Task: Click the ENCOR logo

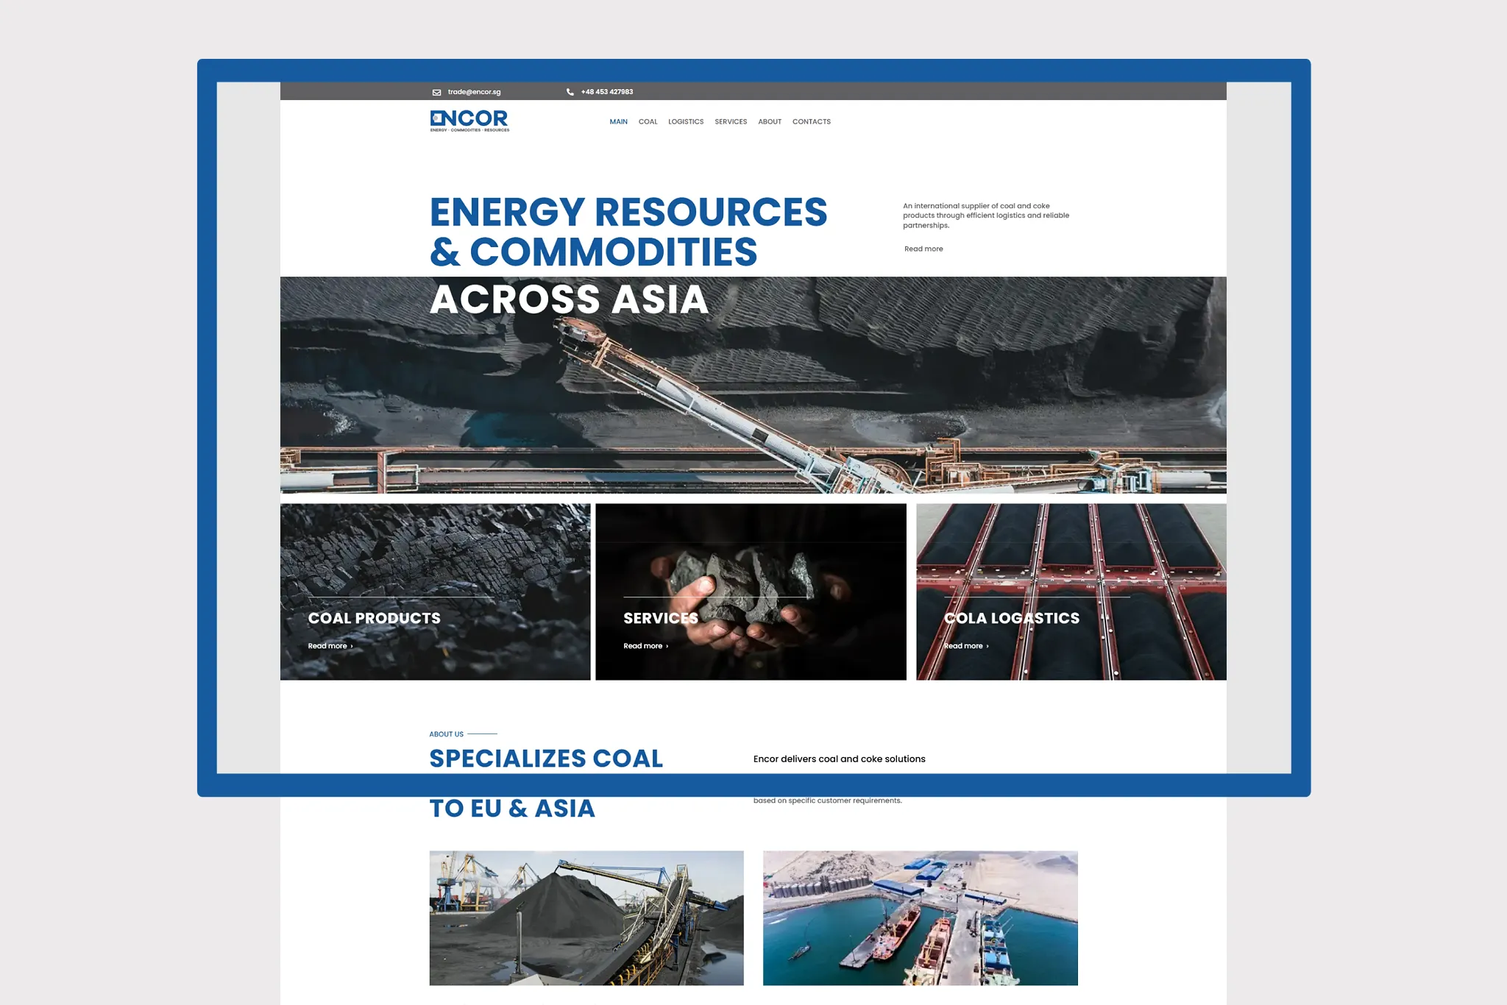Action: (x=469, y=121)
